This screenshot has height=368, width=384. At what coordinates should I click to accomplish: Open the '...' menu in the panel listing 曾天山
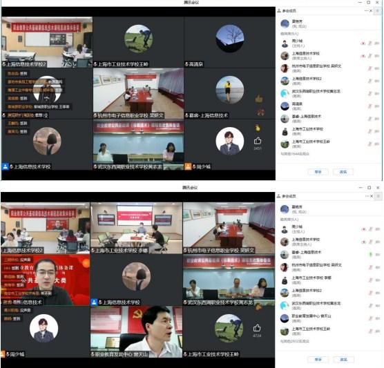click(367, 196)
